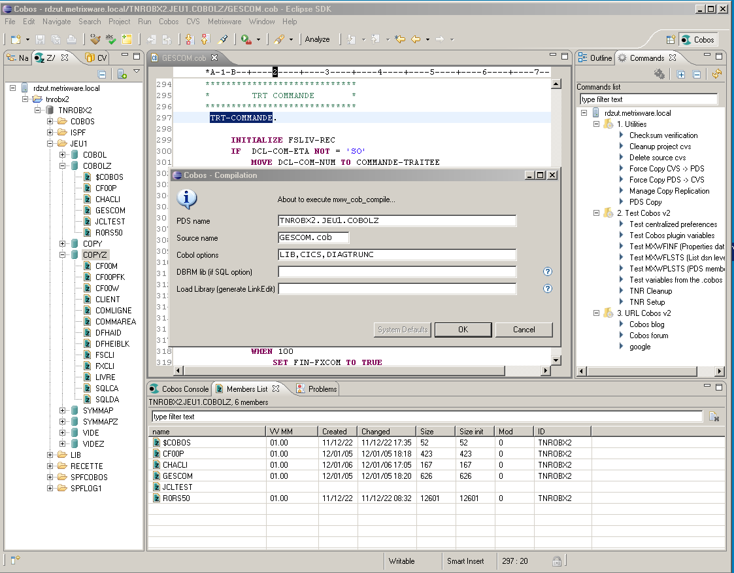Click the lock icon in the status bar
The image size is (734, 573).
[x=557, y=561]
